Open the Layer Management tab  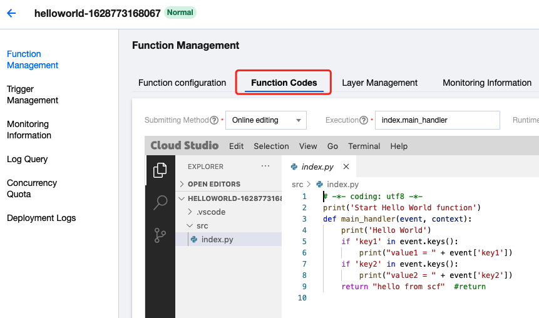(379, 83)
